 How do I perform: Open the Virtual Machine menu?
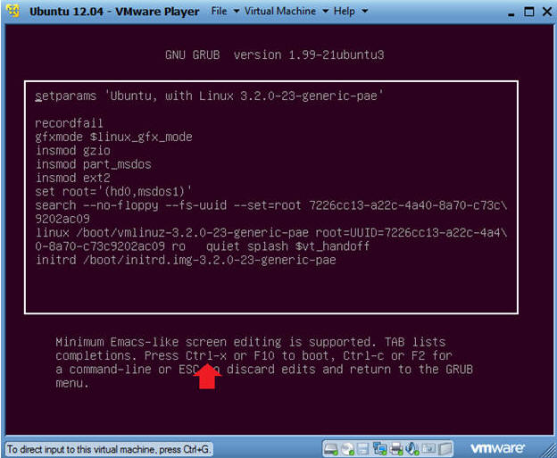(280, 11)
